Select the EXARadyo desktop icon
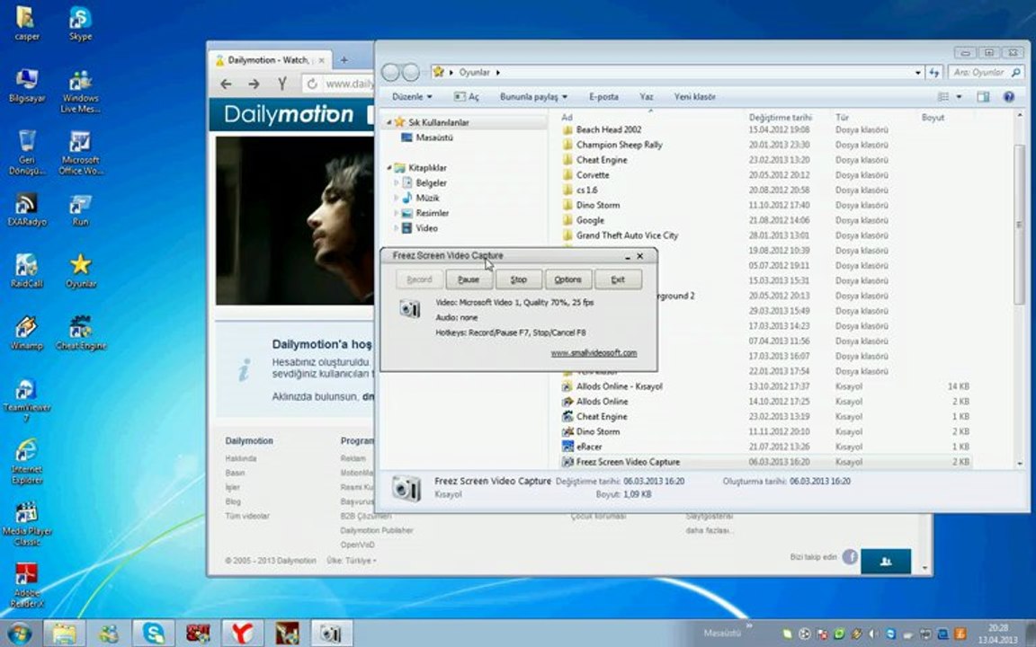Viewport: 1036px width, 647px height. coord(27,208)
